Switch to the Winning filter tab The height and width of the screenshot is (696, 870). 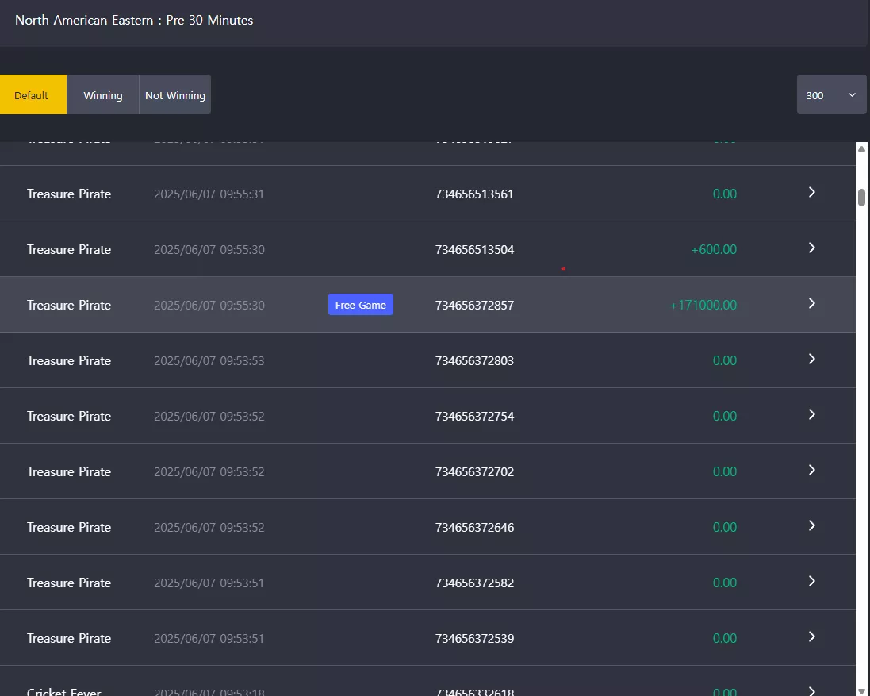102,94
